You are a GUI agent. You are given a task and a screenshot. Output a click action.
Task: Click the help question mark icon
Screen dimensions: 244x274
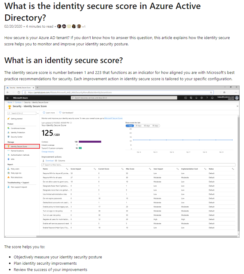207,98
